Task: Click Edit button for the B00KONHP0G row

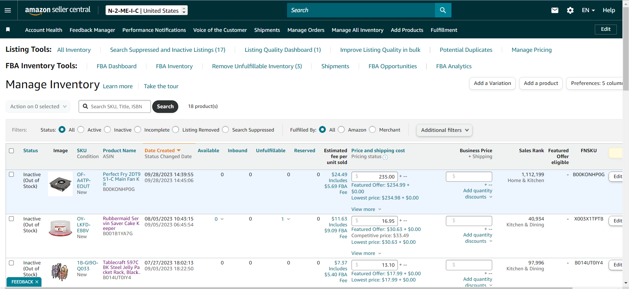Action: (616, 176)
